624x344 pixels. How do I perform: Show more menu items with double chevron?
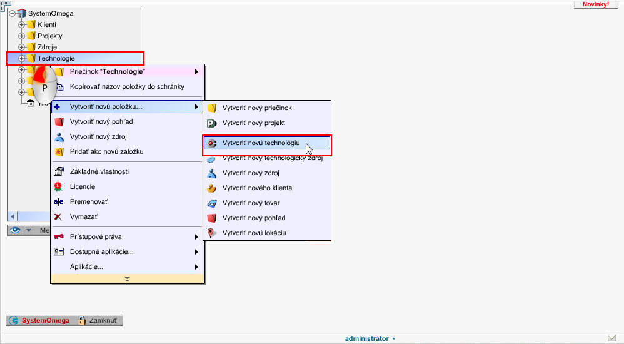click(128, 279)
